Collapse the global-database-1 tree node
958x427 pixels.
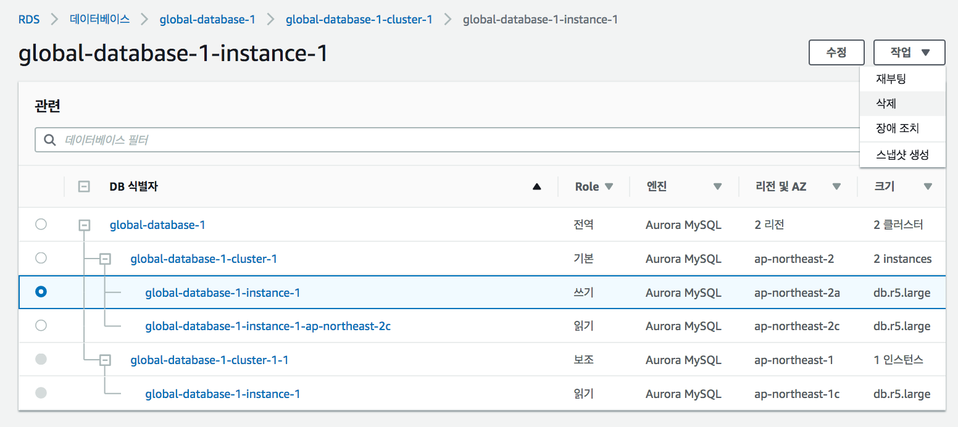click(x=85, y=225)
